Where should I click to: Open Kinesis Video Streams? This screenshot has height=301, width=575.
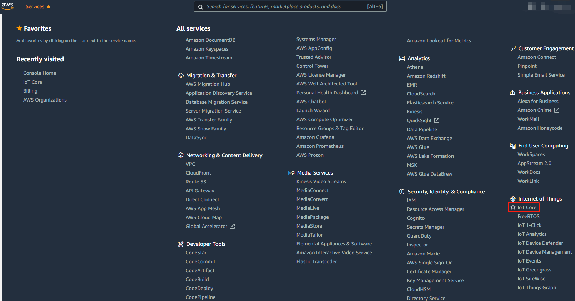(x=321, y=181)
